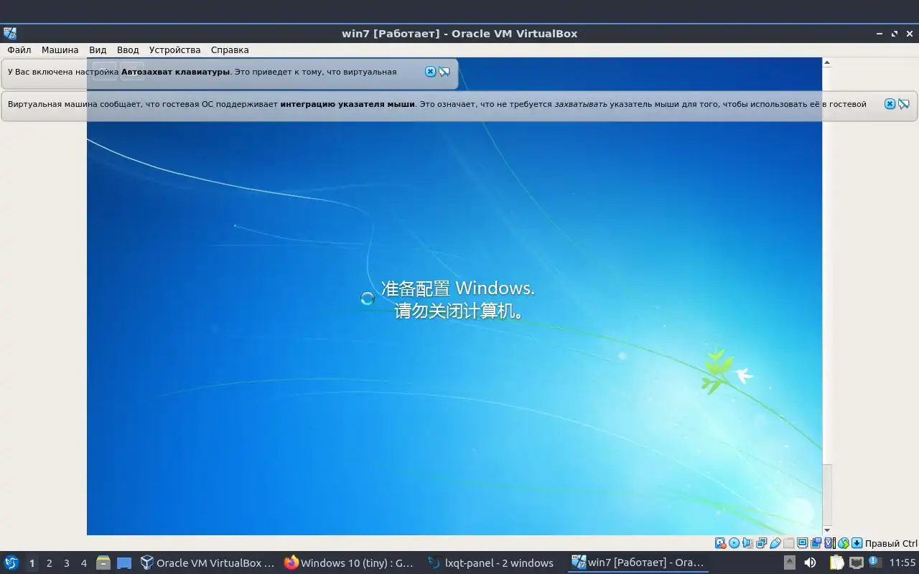Screen dimensions: 919x574
Task: Switch to virtual desktop 4
Action: [83, 563]
